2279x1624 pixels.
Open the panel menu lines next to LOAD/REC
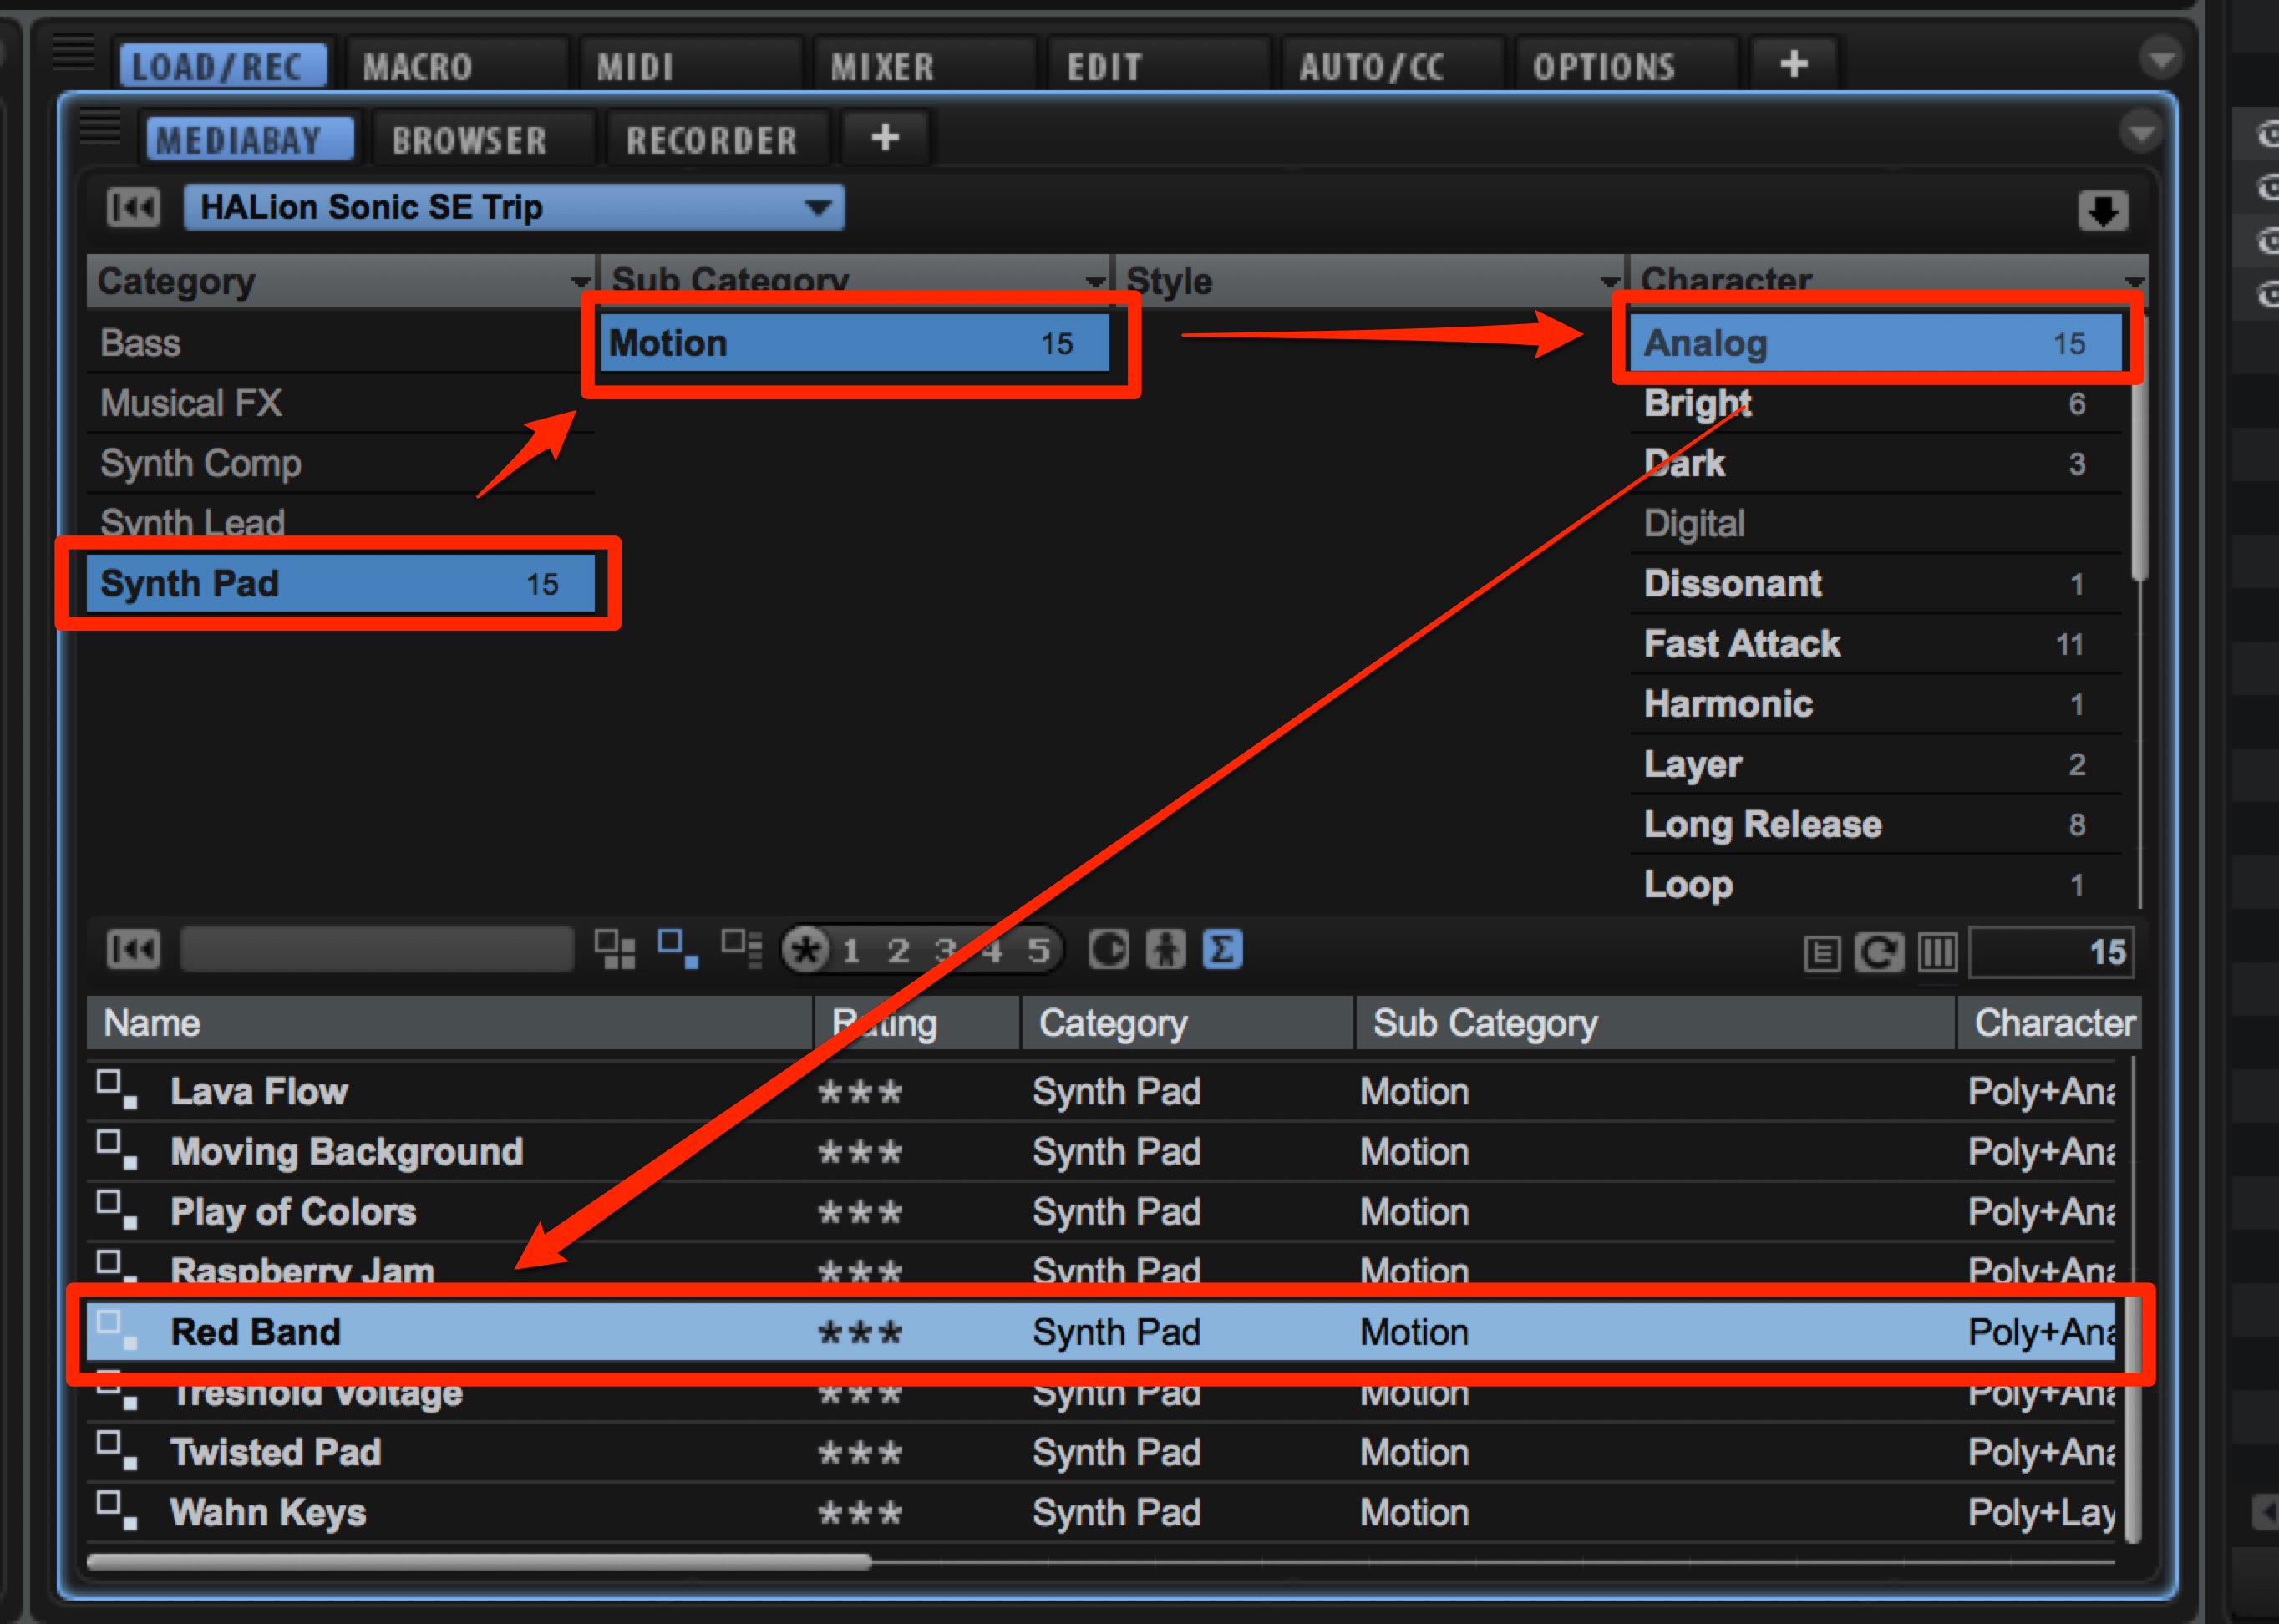tap(73, 53)
